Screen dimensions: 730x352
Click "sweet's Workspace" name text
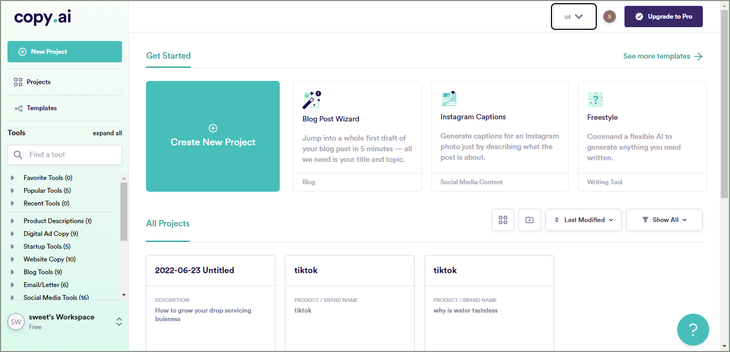(x=61, y=317)
